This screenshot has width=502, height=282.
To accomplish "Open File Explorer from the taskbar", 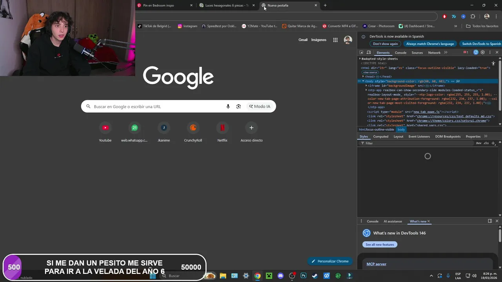I will pos(223,276).
